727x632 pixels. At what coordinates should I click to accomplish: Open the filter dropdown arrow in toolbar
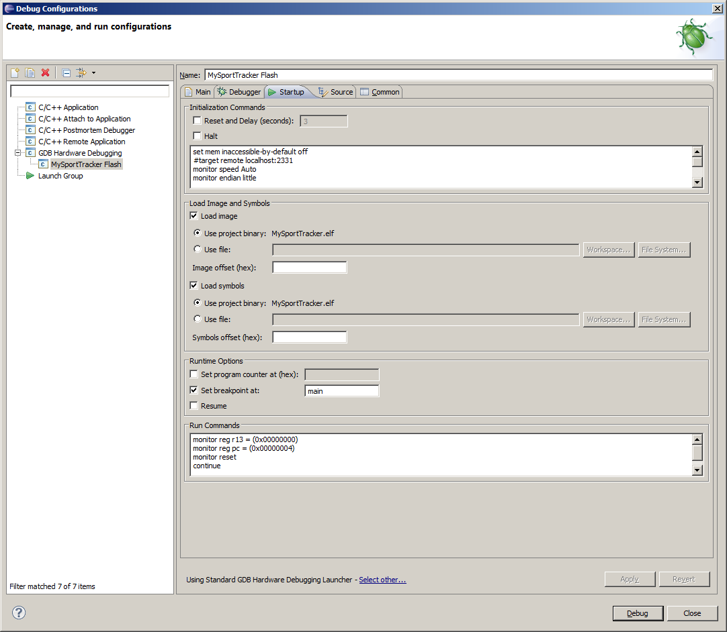93,72
